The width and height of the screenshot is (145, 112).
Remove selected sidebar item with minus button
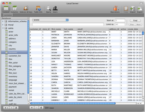tap(11, 108)
